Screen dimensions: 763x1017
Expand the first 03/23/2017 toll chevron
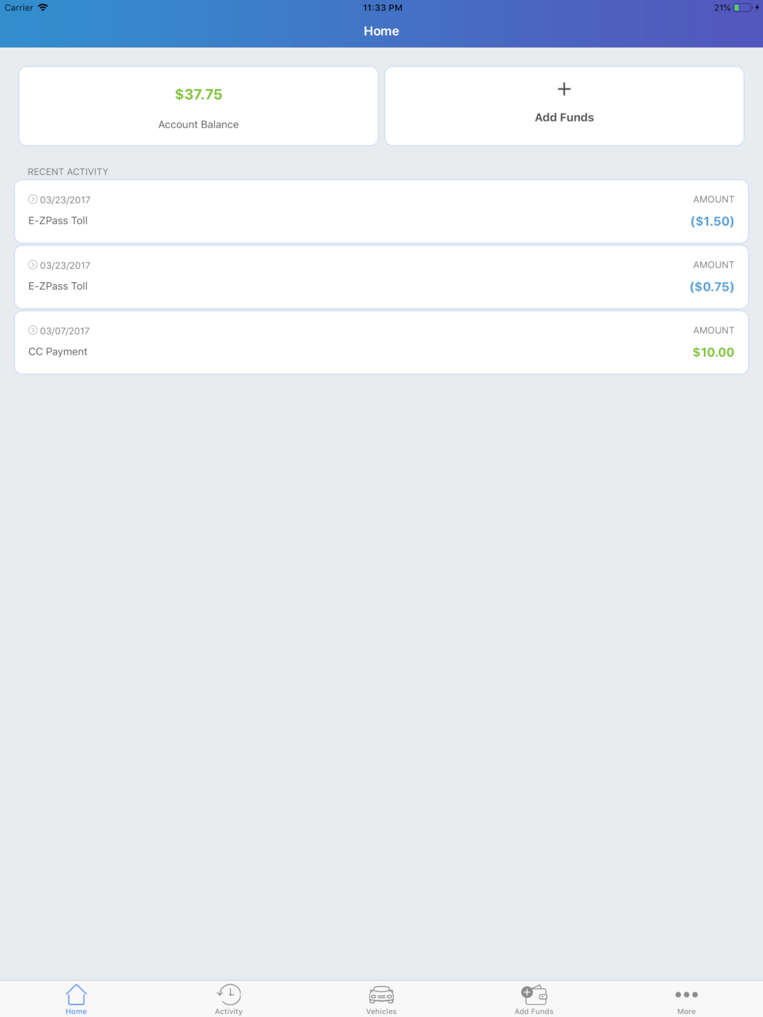click(x=33, y=199)
